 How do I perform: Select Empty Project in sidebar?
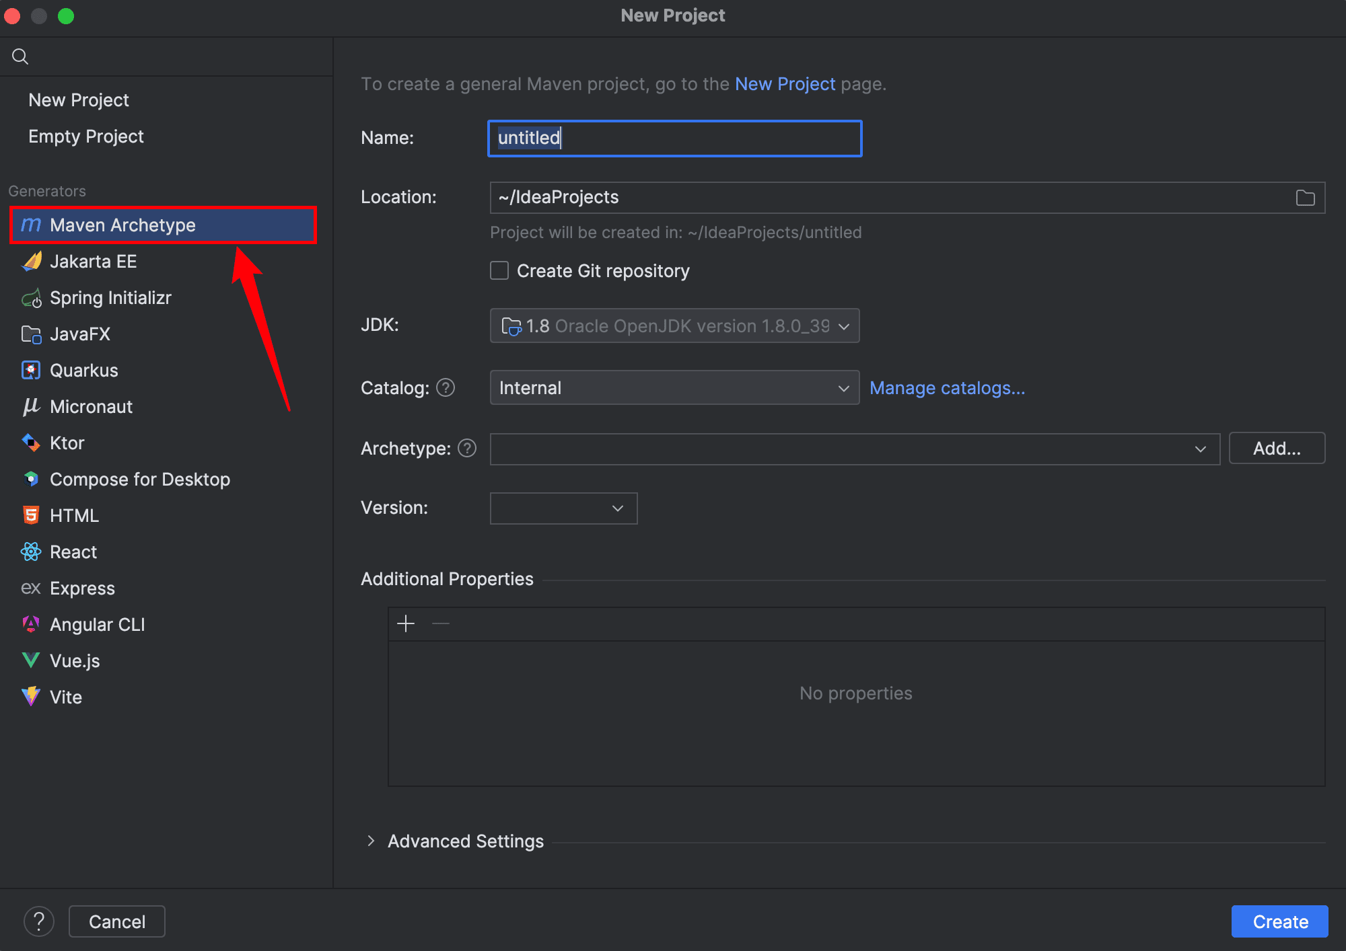pyautogui.click(x=86, y=137)
